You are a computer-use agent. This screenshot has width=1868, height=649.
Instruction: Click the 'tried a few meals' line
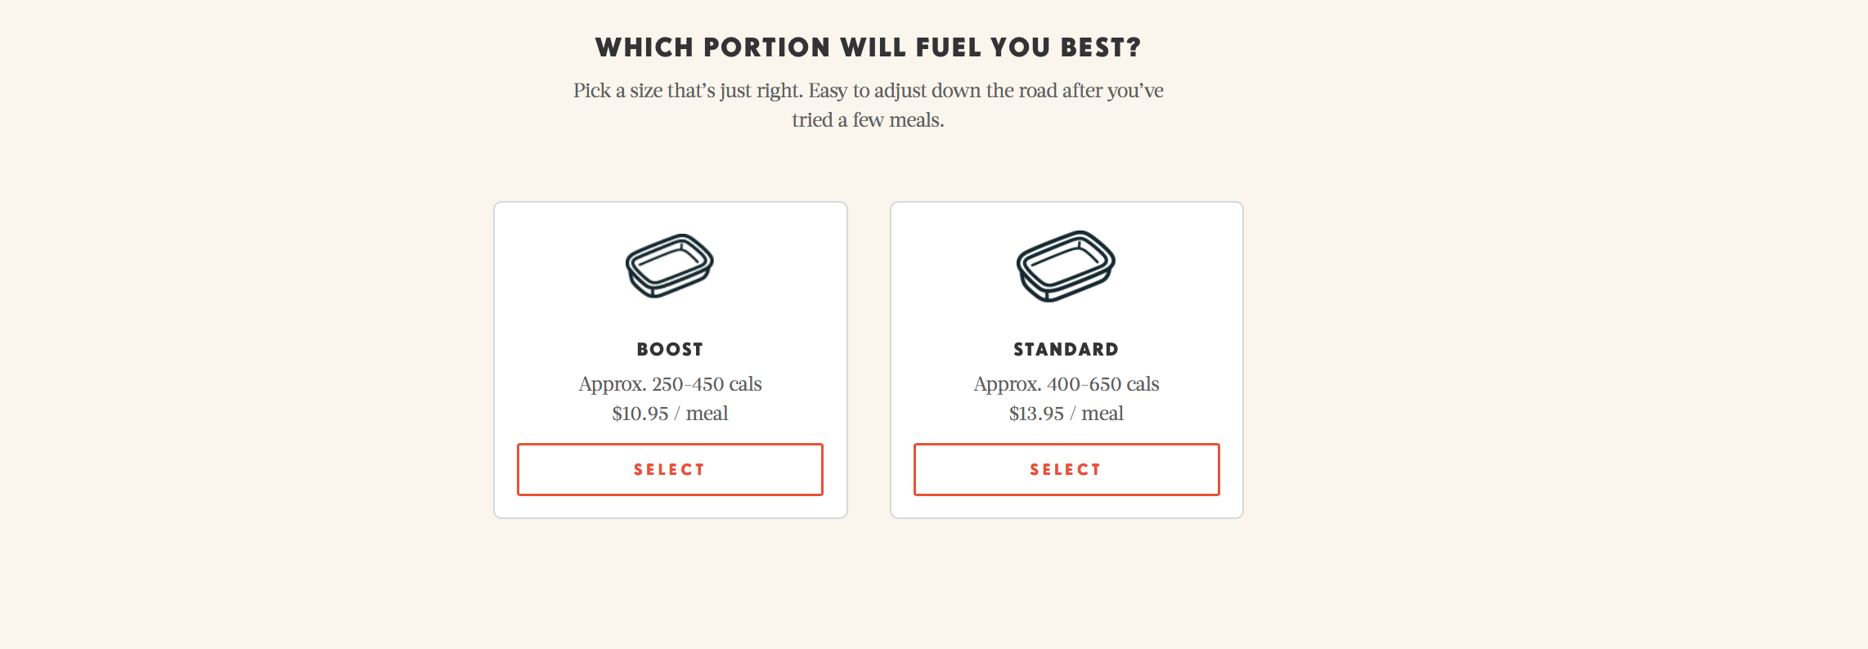[x=868, y=120]
